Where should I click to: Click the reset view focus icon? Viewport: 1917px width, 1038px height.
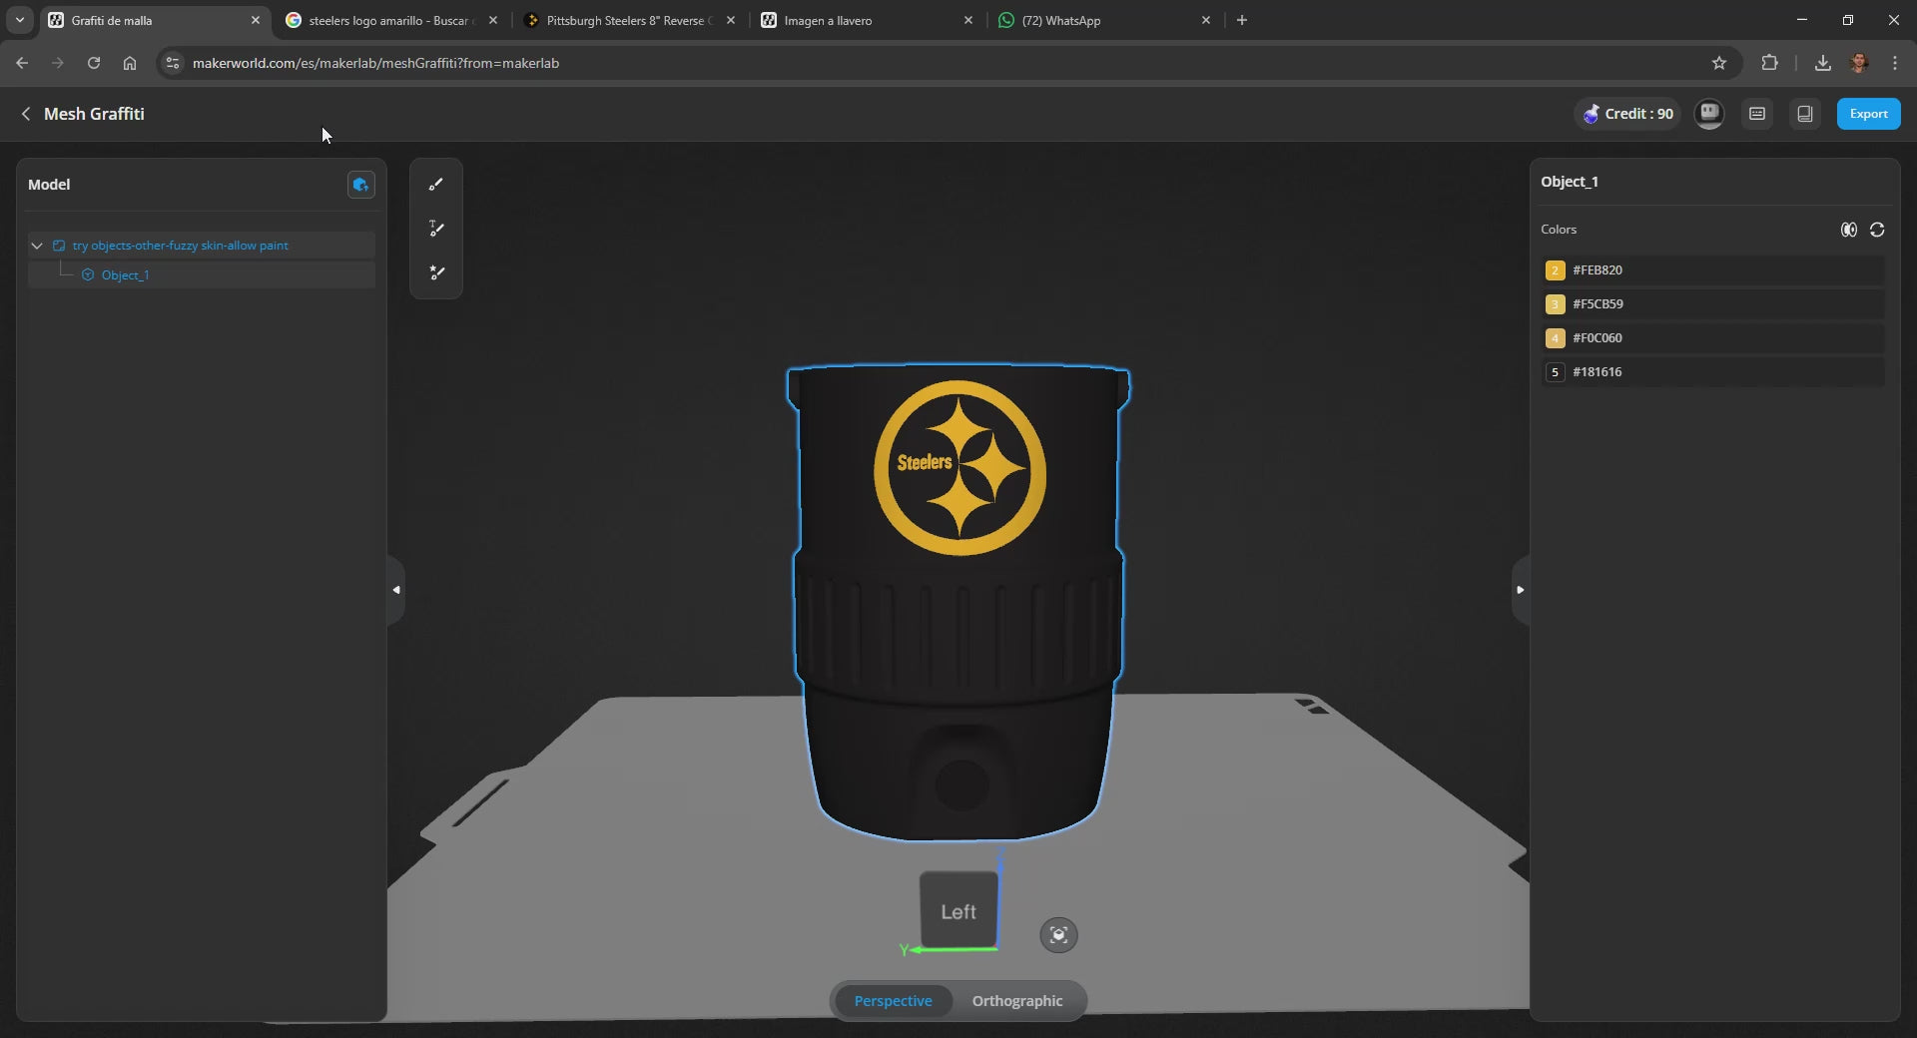tap(1058, 935)
